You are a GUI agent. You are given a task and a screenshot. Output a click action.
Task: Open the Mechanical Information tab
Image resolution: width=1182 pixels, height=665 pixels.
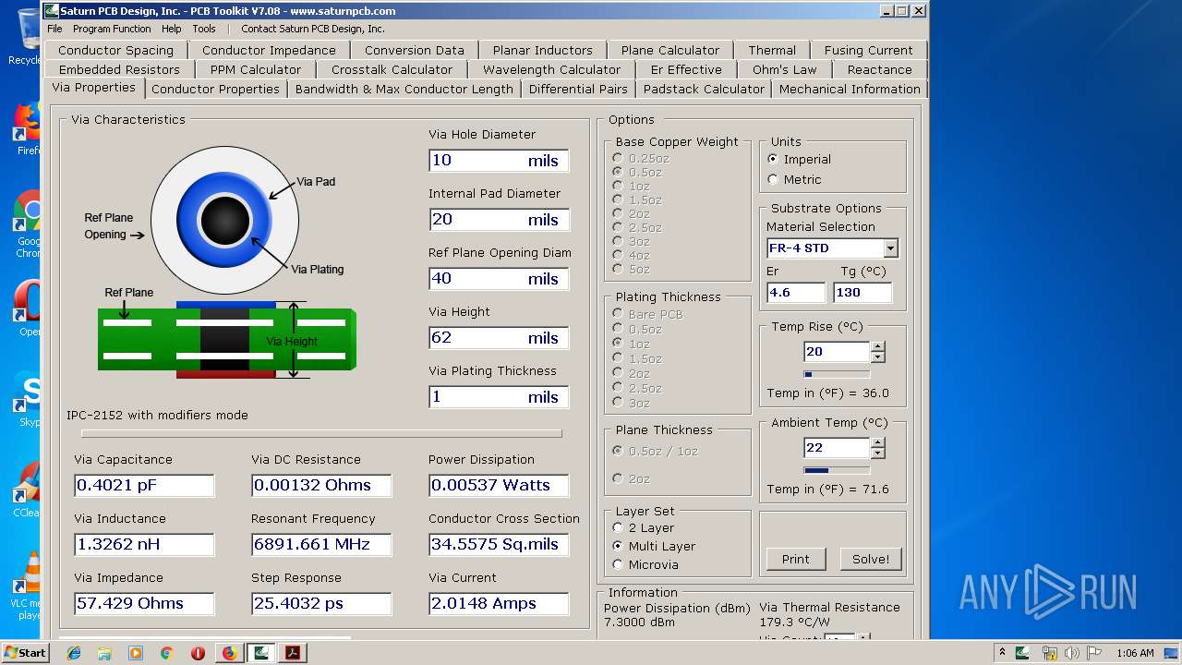tap(850, 89)
